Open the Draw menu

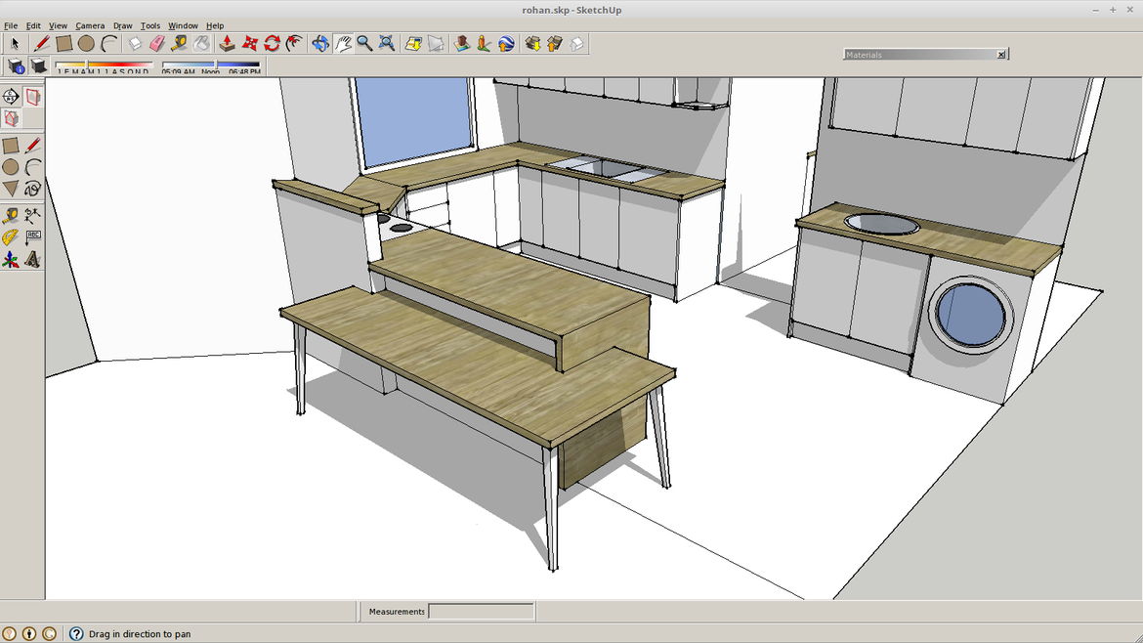tap(122, 25)
